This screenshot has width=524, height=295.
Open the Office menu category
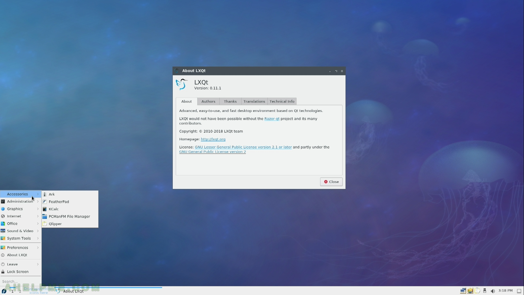pyautogui.click(x=20, y=223)
